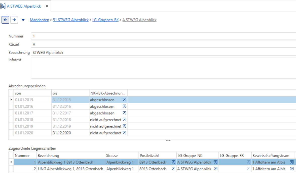The width and height of the screenshot is (296, 173).
Task: Open the navigation history dropdown arrow
Action: [x=23, y=20]
